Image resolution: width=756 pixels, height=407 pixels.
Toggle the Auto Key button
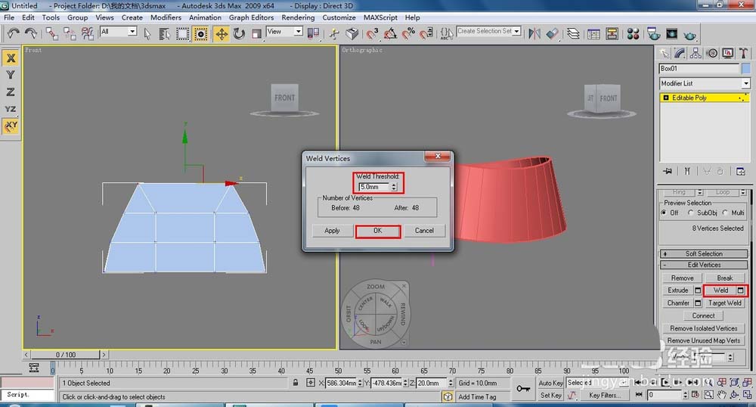(550, 383)
